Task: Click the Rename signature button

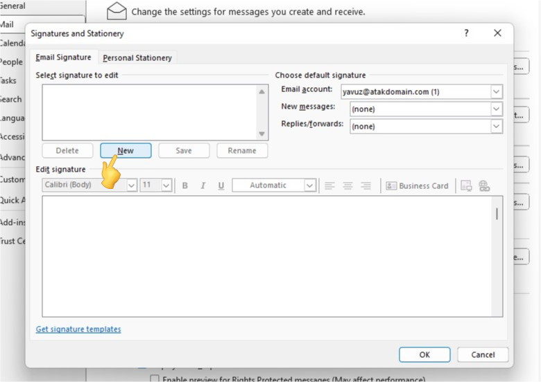Action: 242,151
